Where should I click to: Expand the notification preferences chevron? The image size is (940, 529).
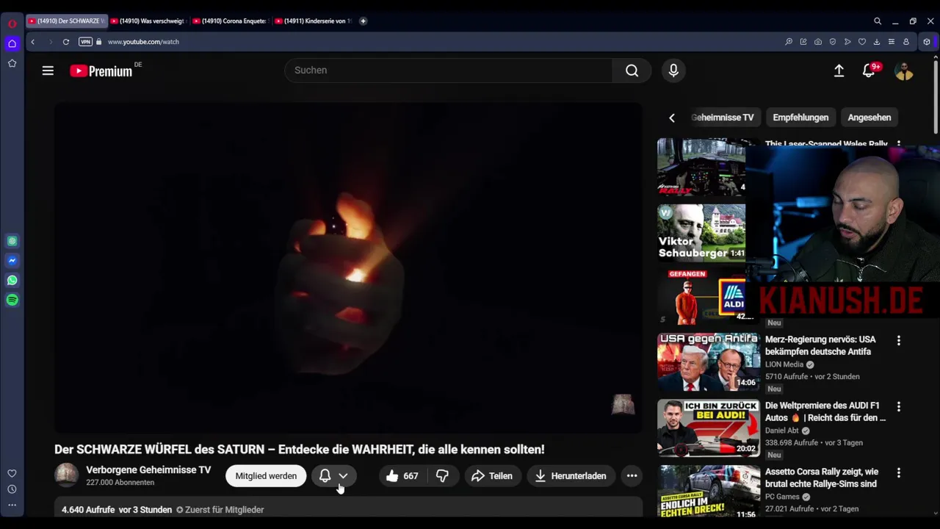tap(343, 476)
